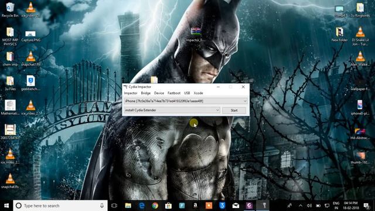Image resolution: width=375 pixels, height=211 pixels.
Task: Select the geekbench desktop file icon
Action: point(30,83)
